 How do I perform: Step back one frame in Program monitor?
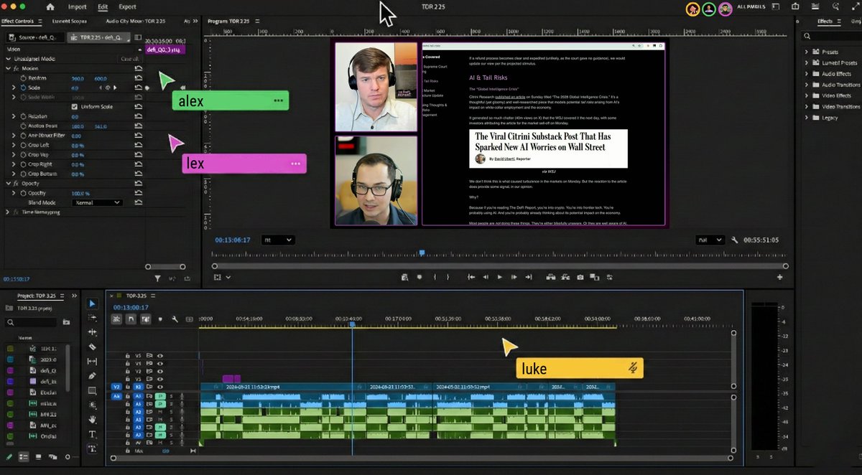[x=486, y=277]
